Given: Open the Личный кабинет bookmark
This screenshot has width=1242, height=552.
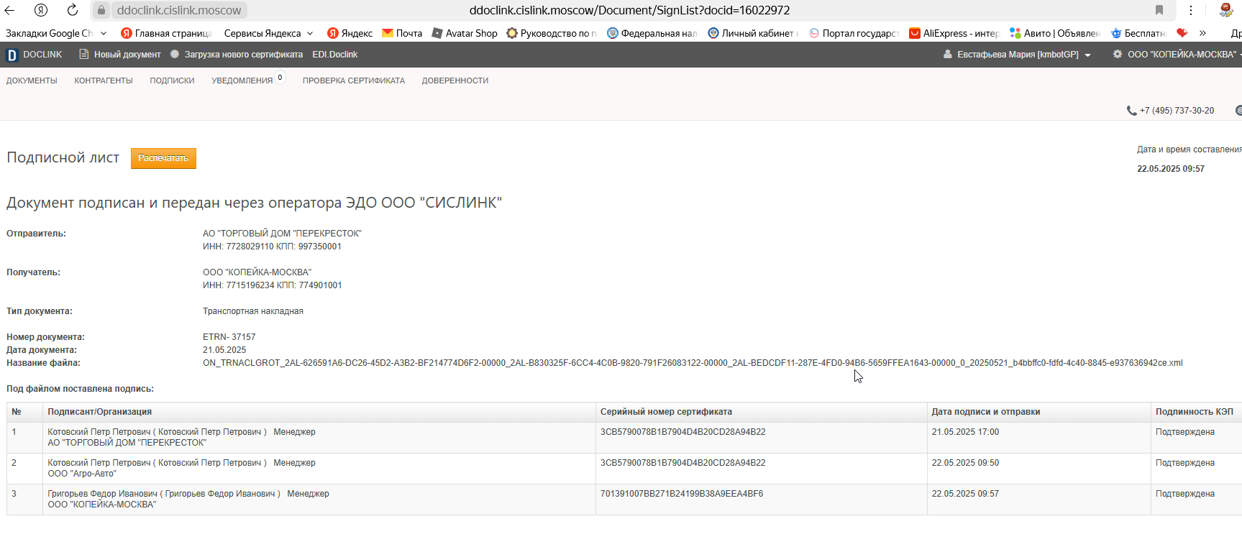Looking at the screenshot, I should [753, 33].
